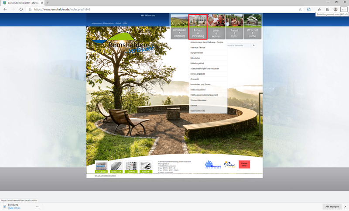This screenshot has width=349, height=211.
Task: Click the Bild13.png file icon
Action: tap(4, 207)
